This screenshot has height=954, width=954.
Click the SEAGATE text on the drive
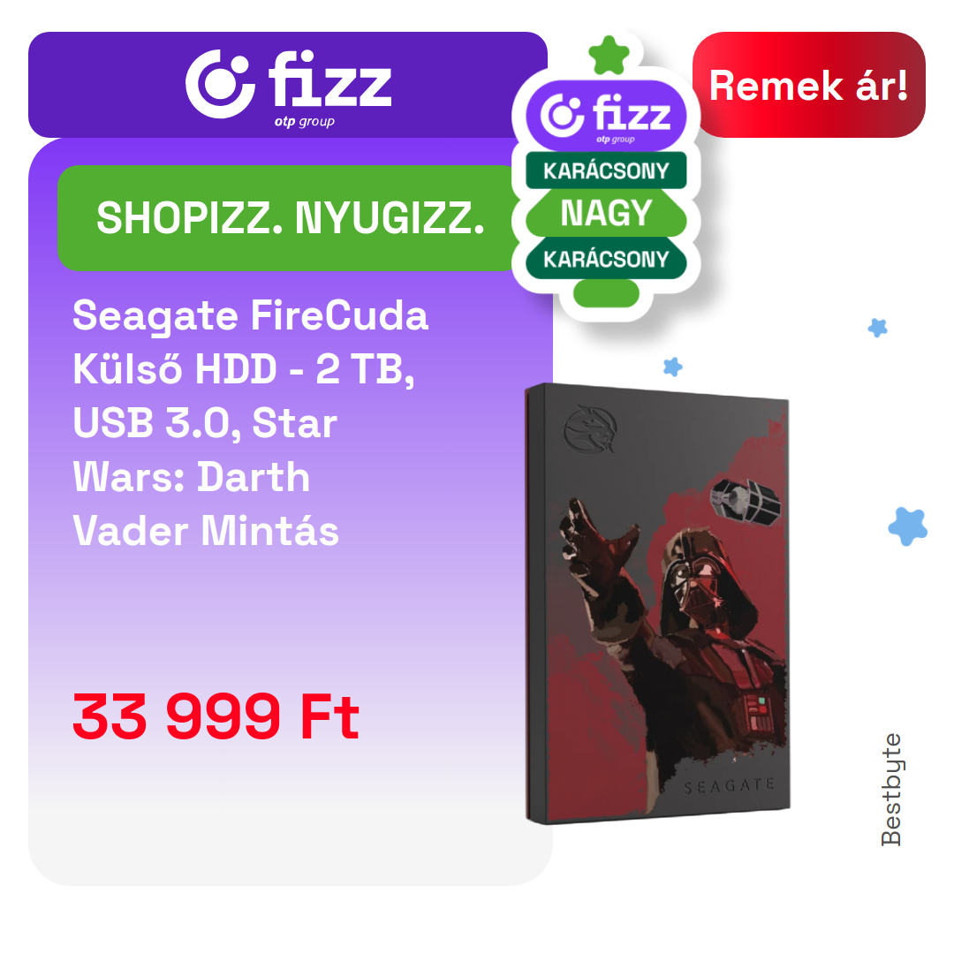click(729, 786)
